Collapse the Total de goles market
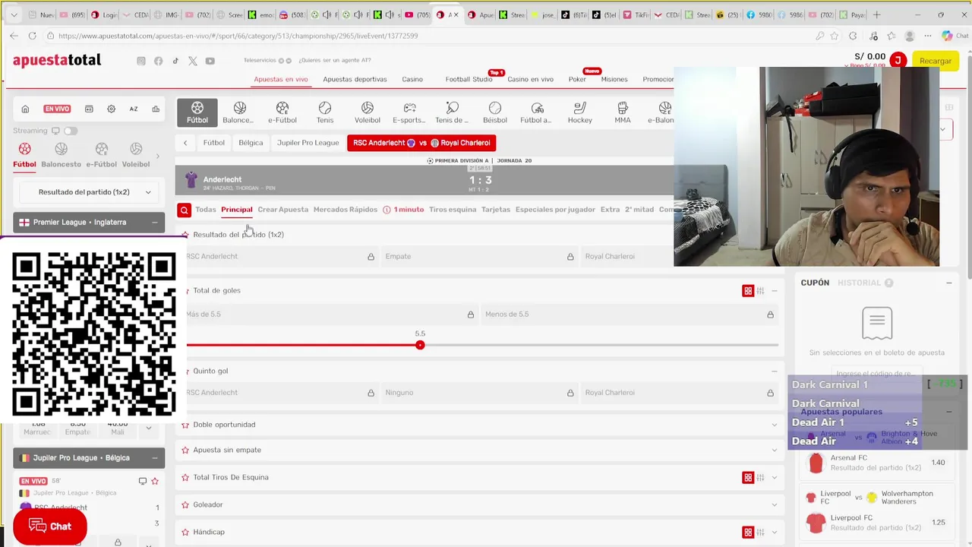Viewport: 972px width, 547px height. pos(775,290)
